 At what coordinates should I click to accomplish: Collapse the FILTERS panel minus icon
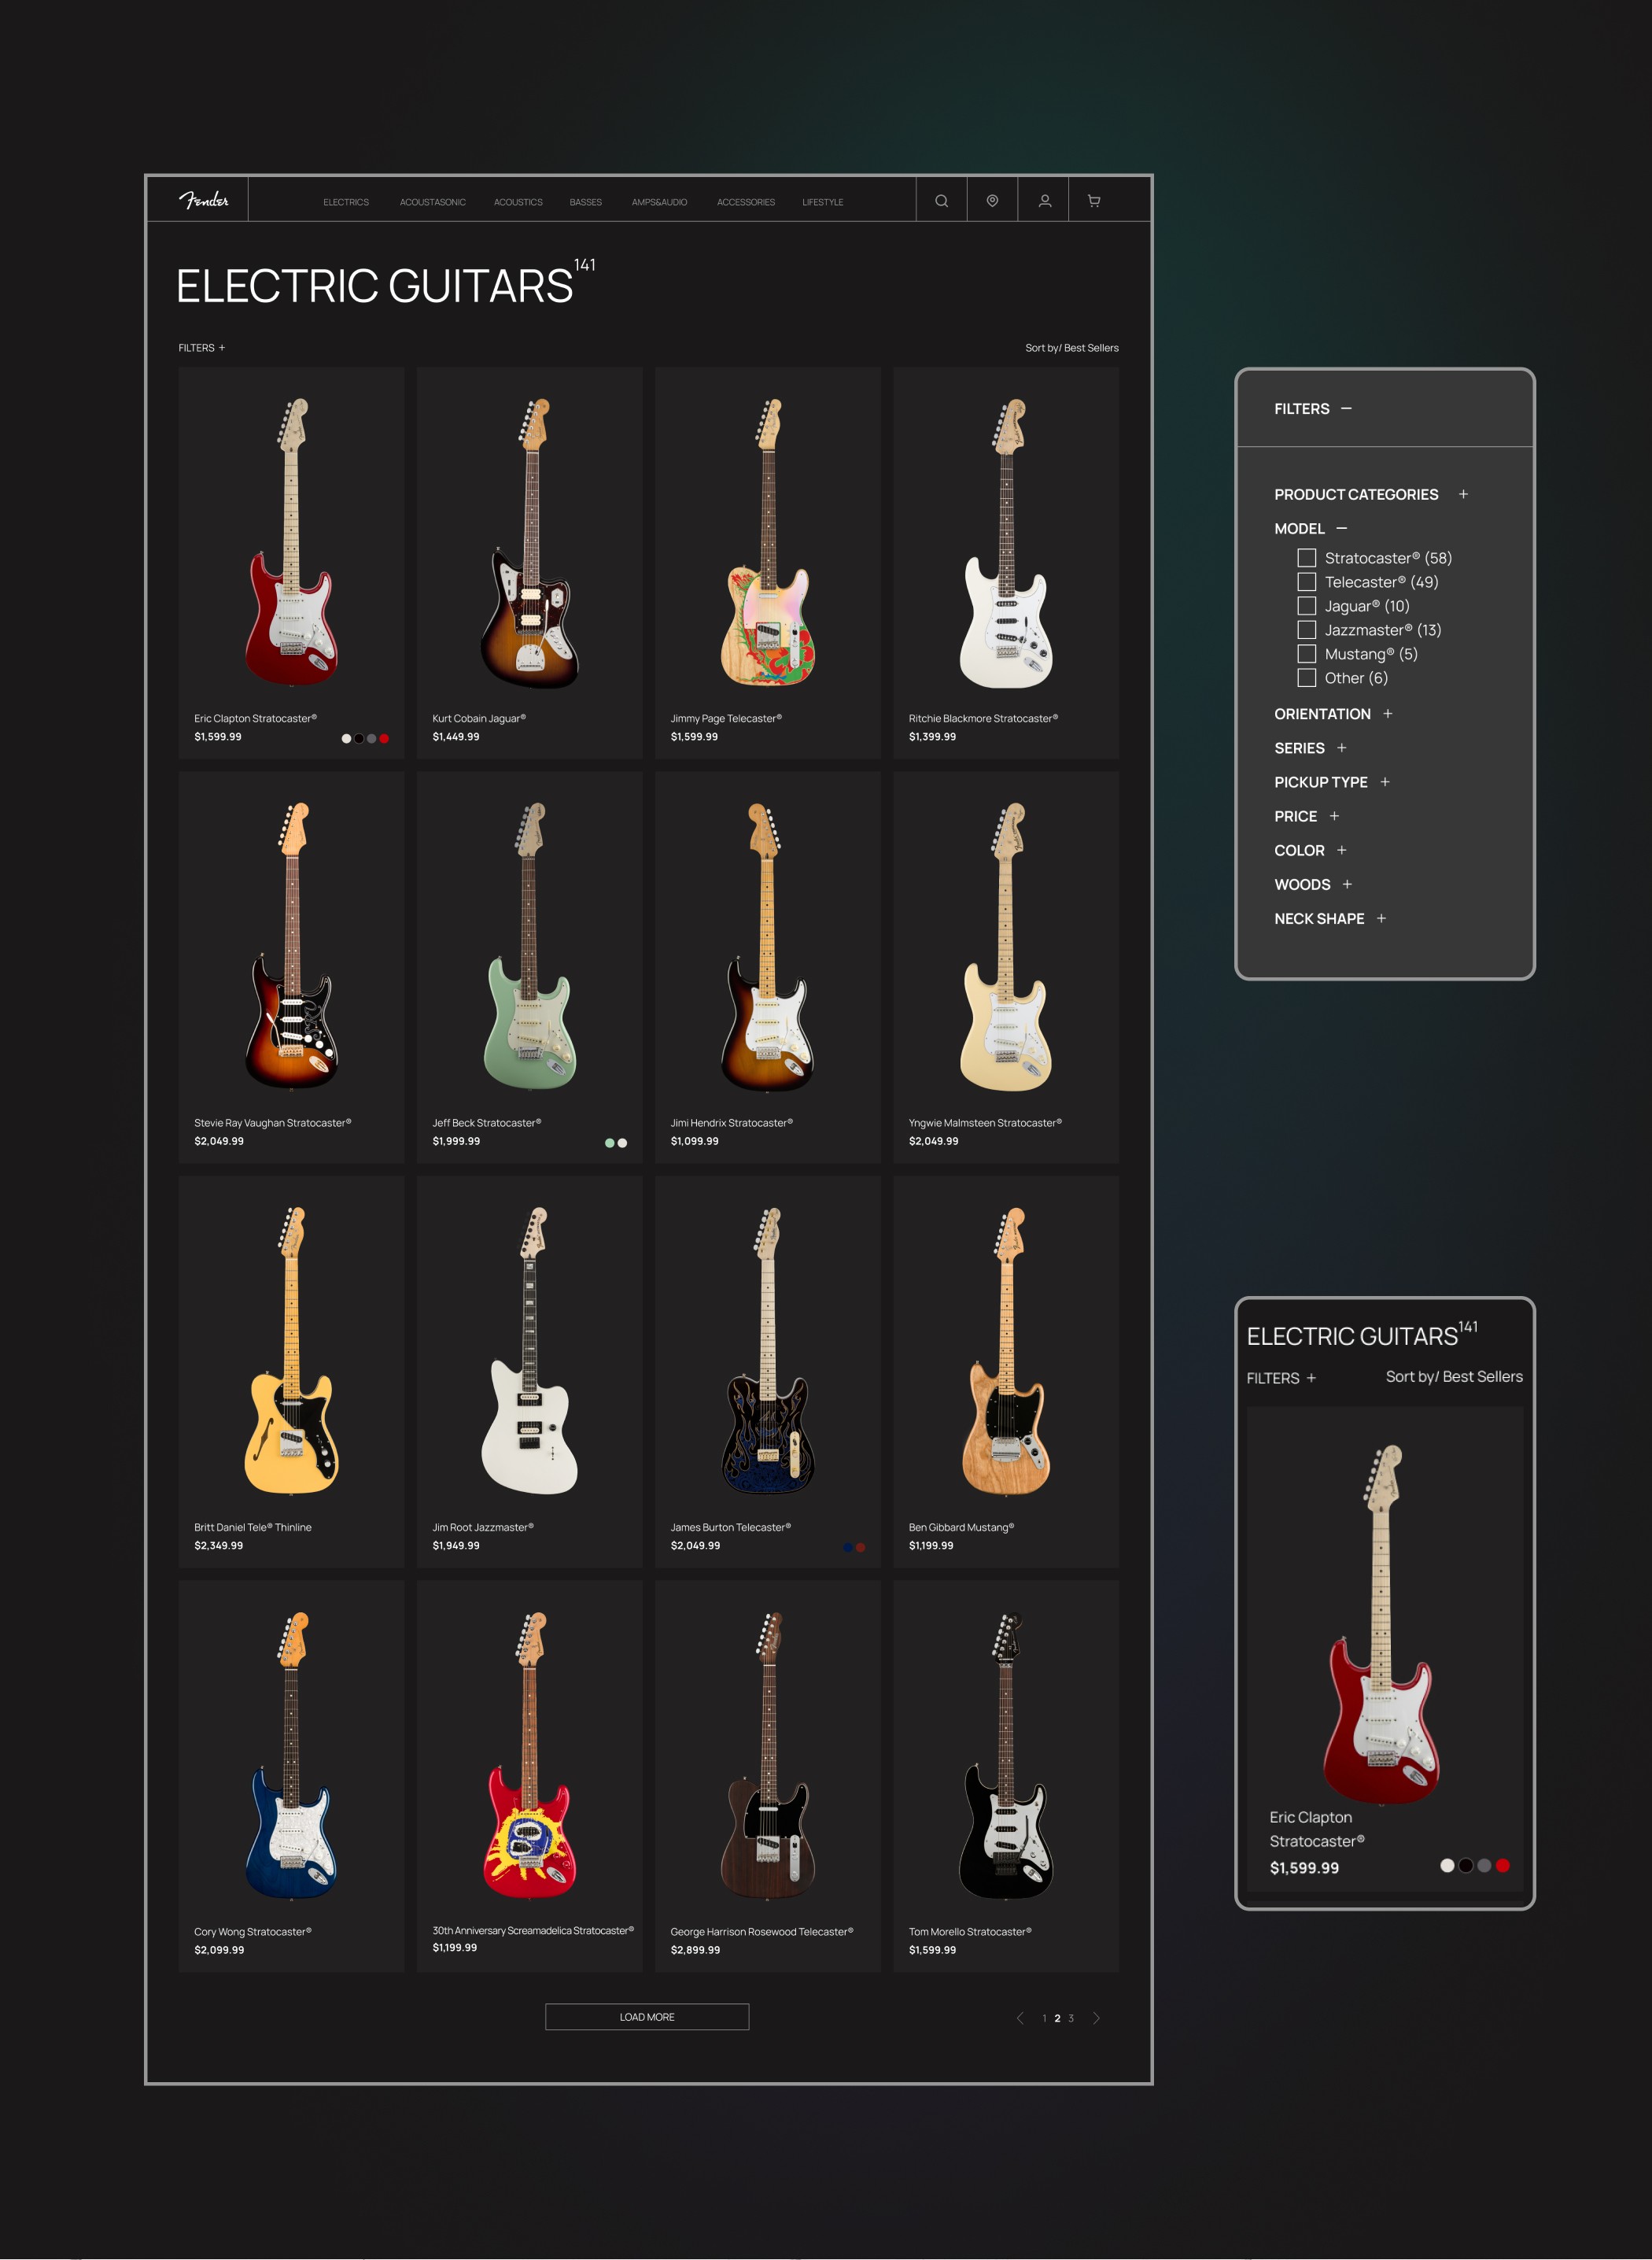1346,408
